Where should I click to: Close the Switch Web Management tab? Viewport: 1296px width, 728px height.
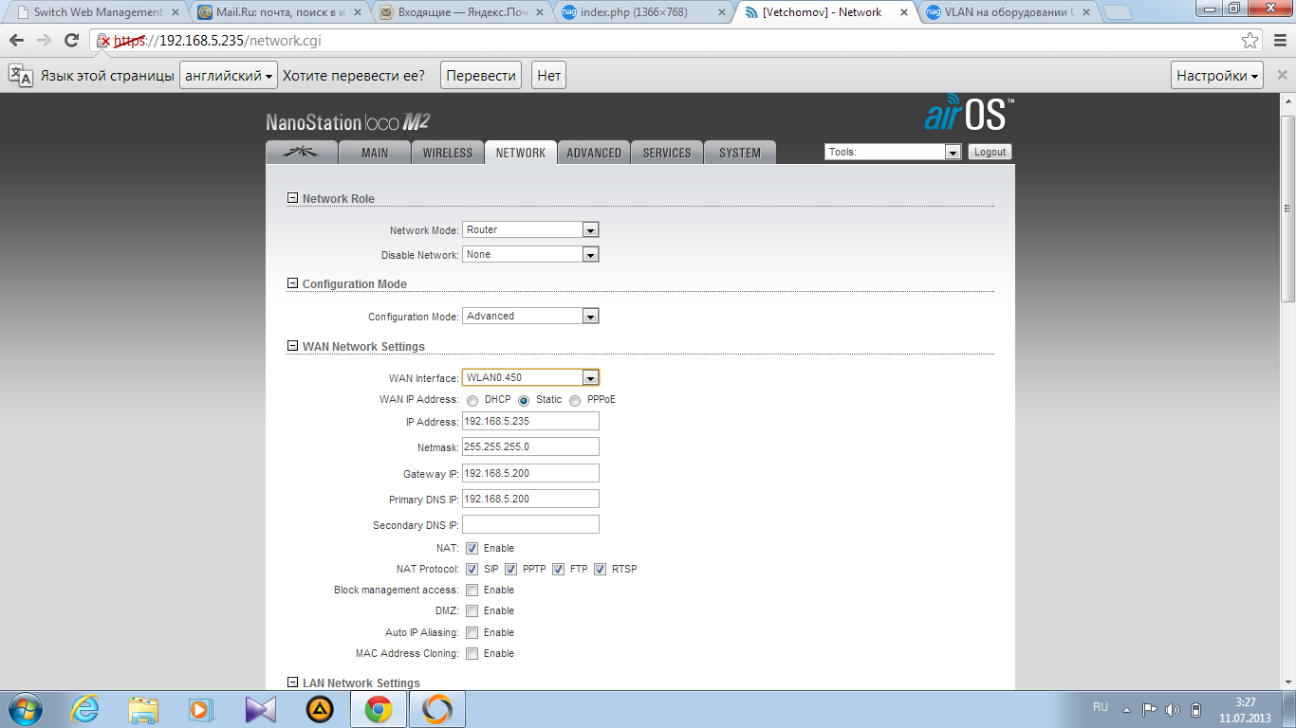pos(175,13)
